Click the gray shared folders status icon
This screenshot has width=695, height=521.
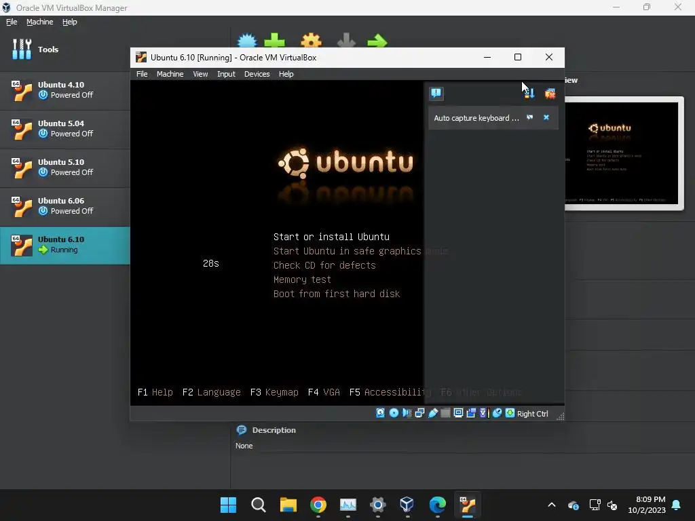pos(445,413)
